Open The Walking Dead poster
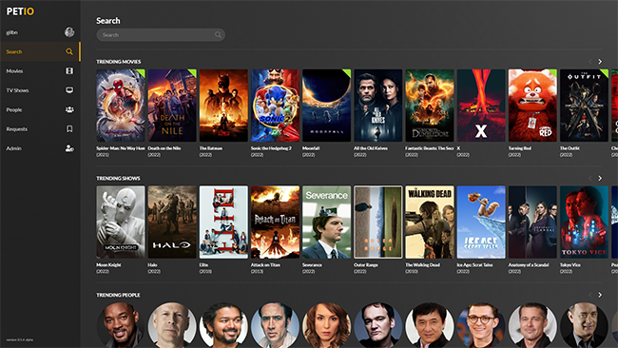Viewport: 618px width, 348px height. click(x=430, y=222)
